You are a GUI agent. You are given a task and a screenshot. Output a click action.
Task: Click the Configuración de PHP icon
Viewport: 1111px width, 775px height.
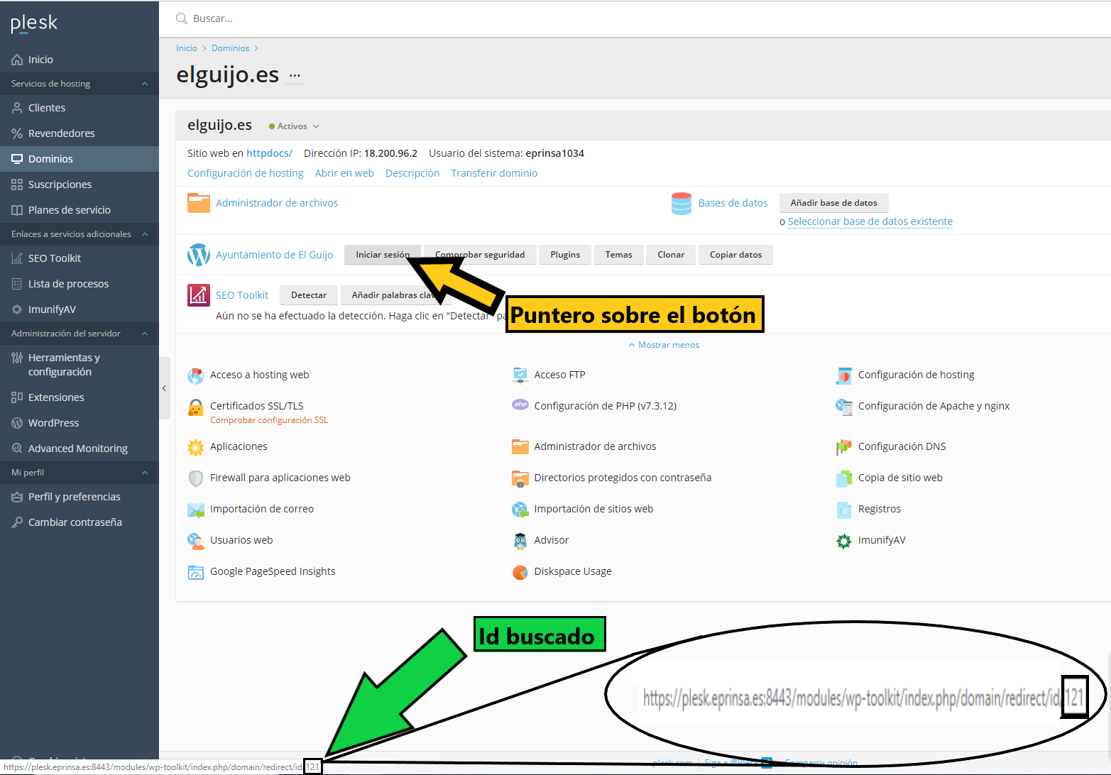(520, 405)
